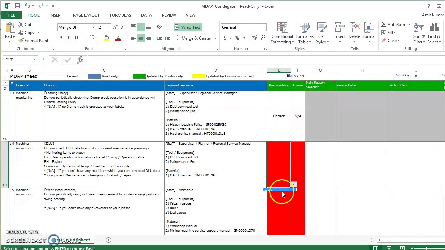Apply Percent Style number format
Viewport: 445px width, 250px height.
[x=237, y=38]
